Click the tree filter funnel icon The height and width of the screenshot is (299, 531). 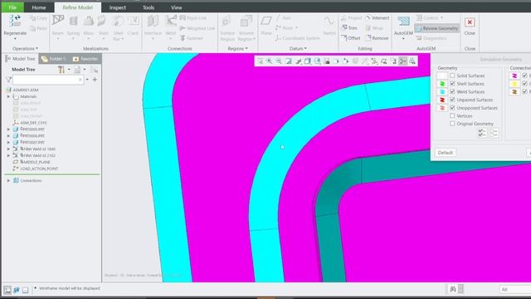[x=9, y=80]
